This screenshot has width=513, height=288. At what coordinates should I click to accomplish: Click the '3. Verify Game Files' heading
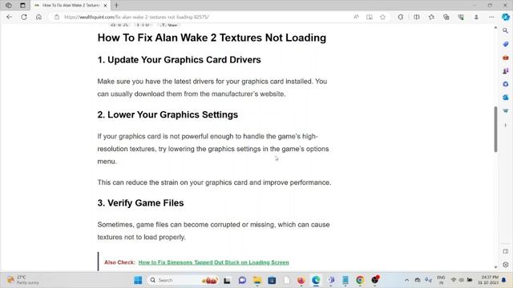[x=141, y=202]
